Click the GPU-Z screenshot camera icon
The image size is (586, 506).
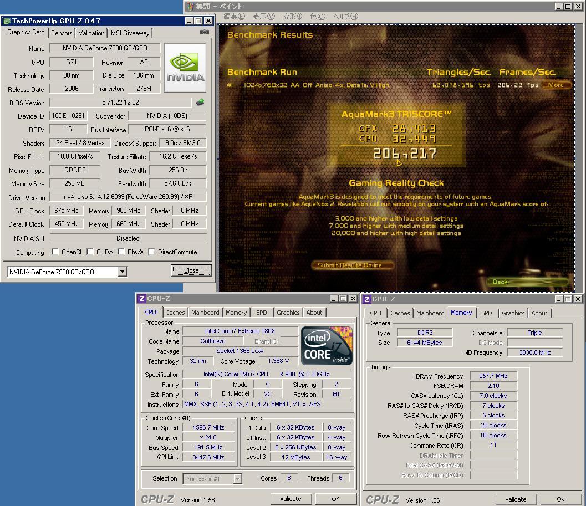[205, 32]
